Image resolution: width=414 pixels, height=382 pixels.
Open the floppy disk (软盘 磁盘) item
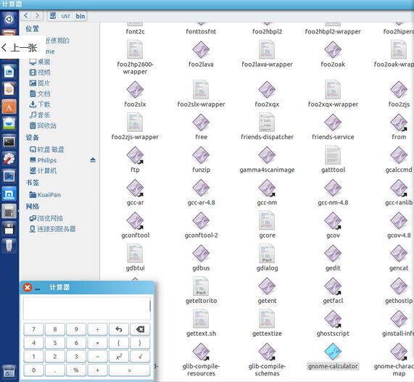point(46,149)
